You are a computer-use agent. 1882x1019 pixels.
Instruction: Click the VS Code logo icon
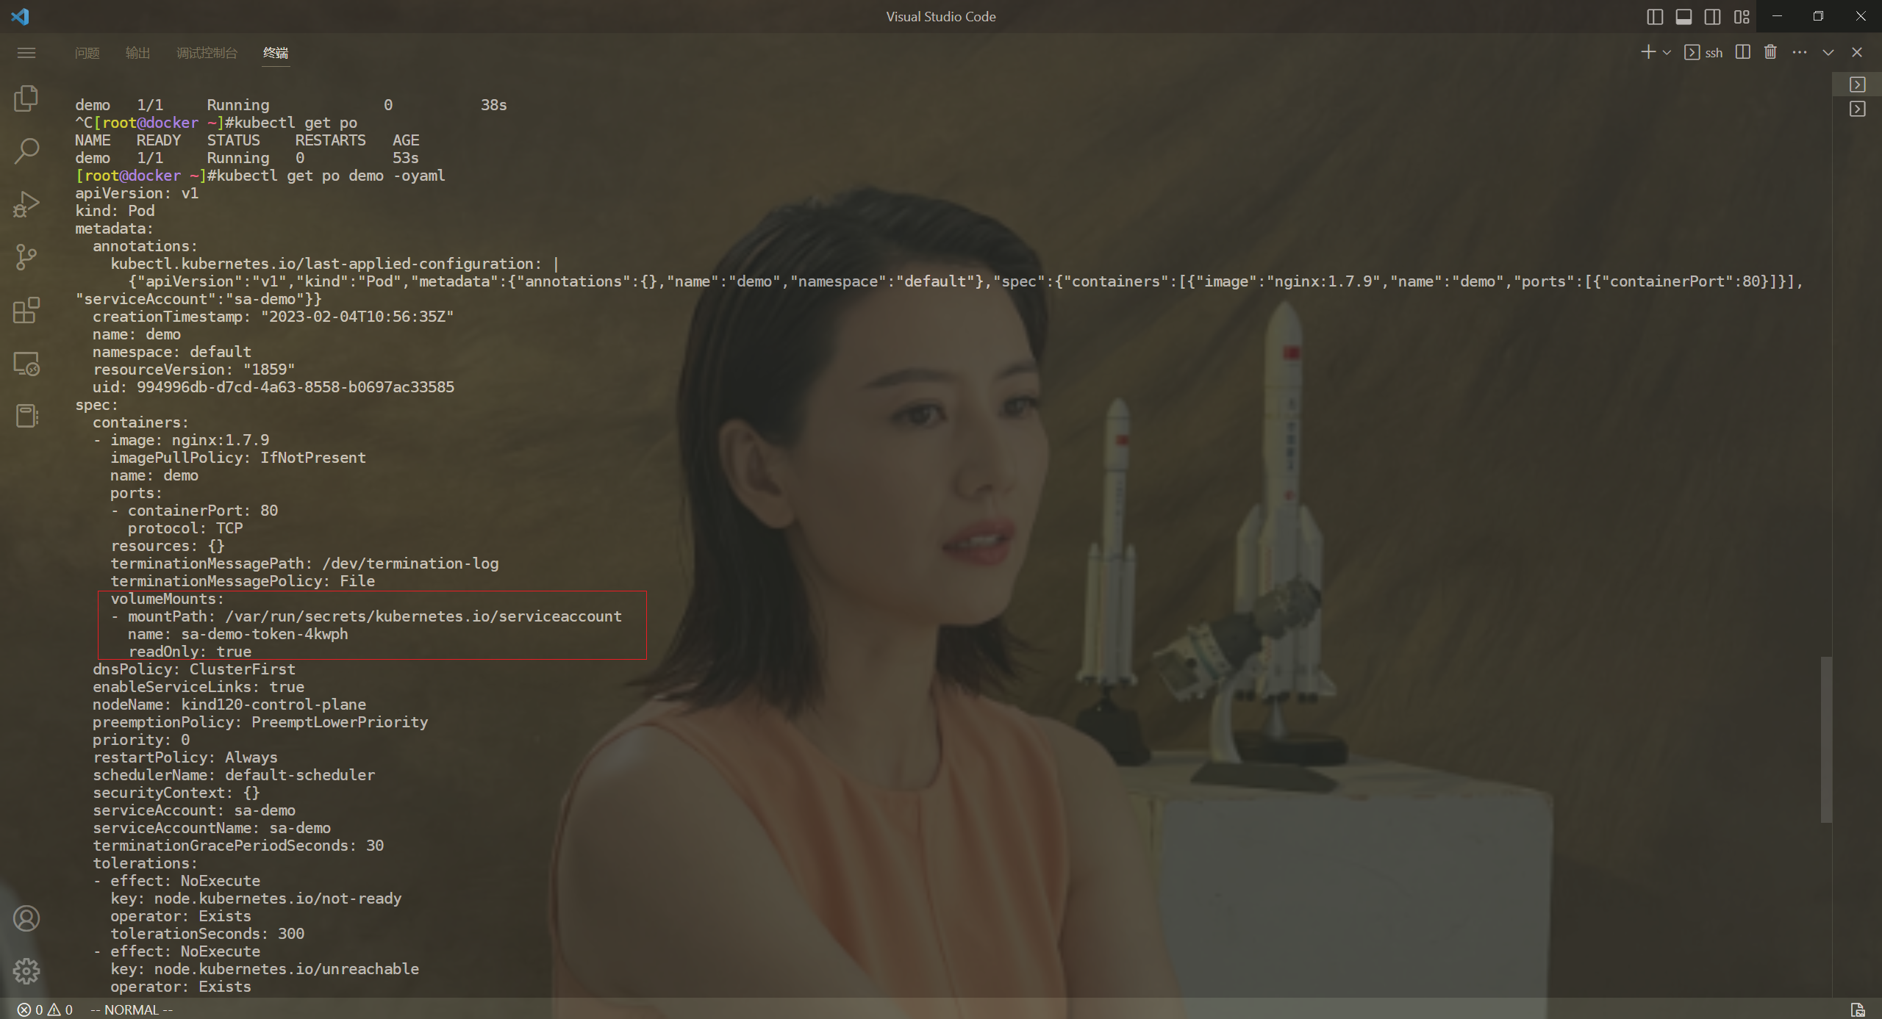click(x=20, y=16)
